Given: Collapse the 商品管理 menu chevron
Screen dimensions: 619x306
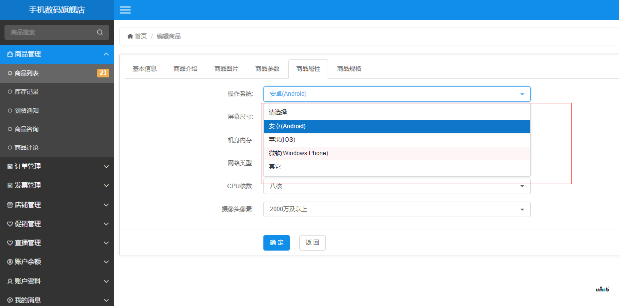Looking at the screenshot, I should tap(106, 54).
